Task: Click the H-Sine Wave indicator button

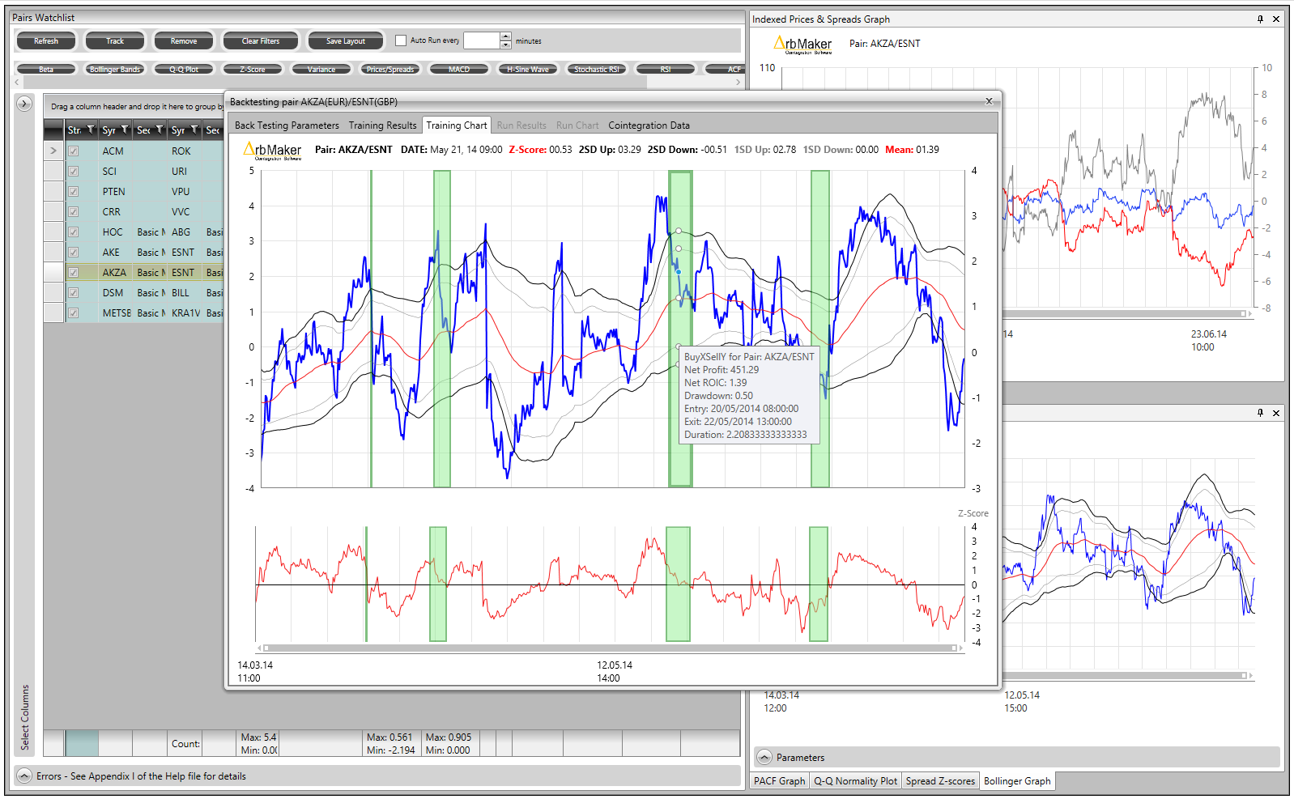Action: (528, 70)
